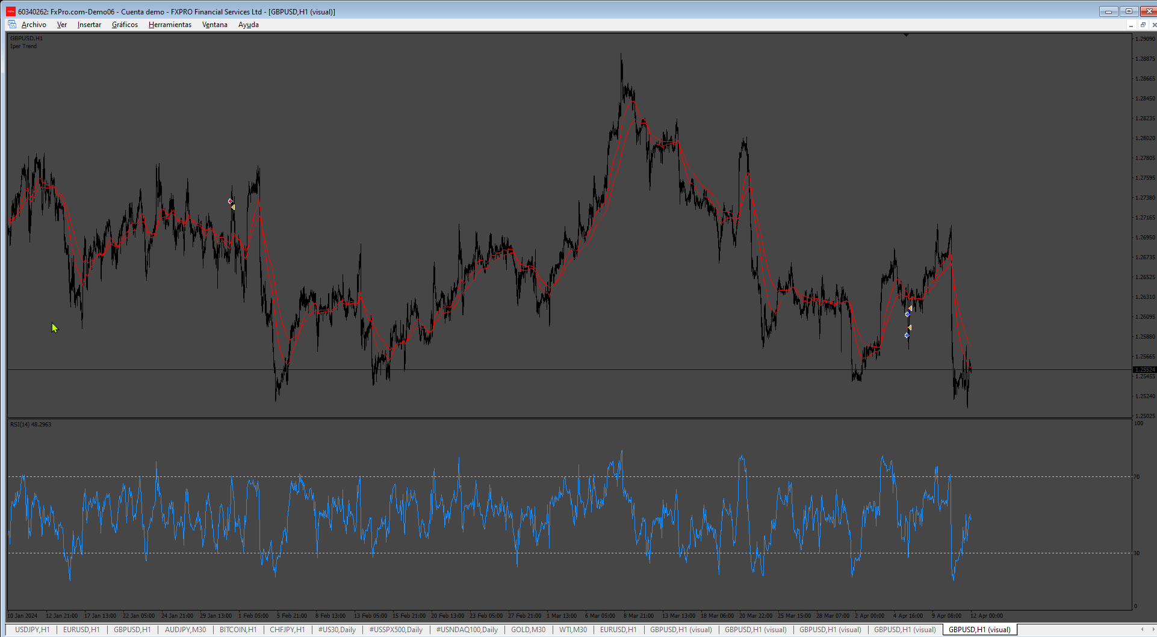Switch to the WTI,M30 chart tab
The image size is (1157, 637).
coord(573,630)
